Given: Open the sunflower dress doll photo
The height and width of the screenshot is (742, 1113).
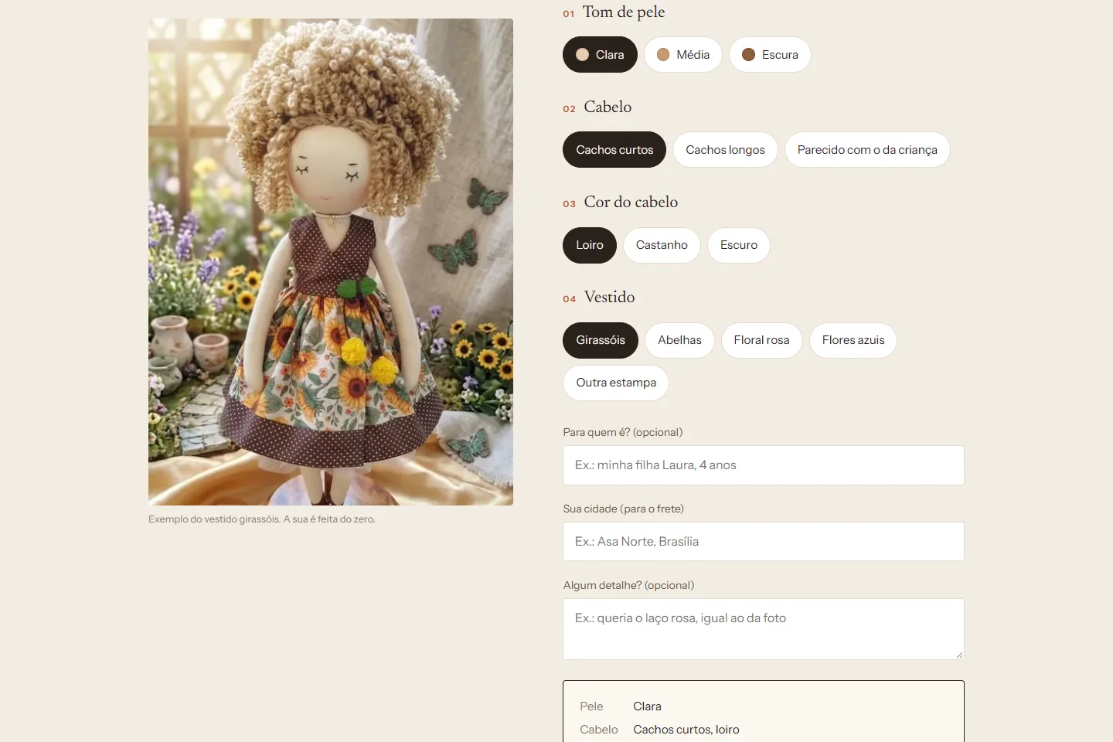Looking at the screenshot, I should [x=331, y=262].
